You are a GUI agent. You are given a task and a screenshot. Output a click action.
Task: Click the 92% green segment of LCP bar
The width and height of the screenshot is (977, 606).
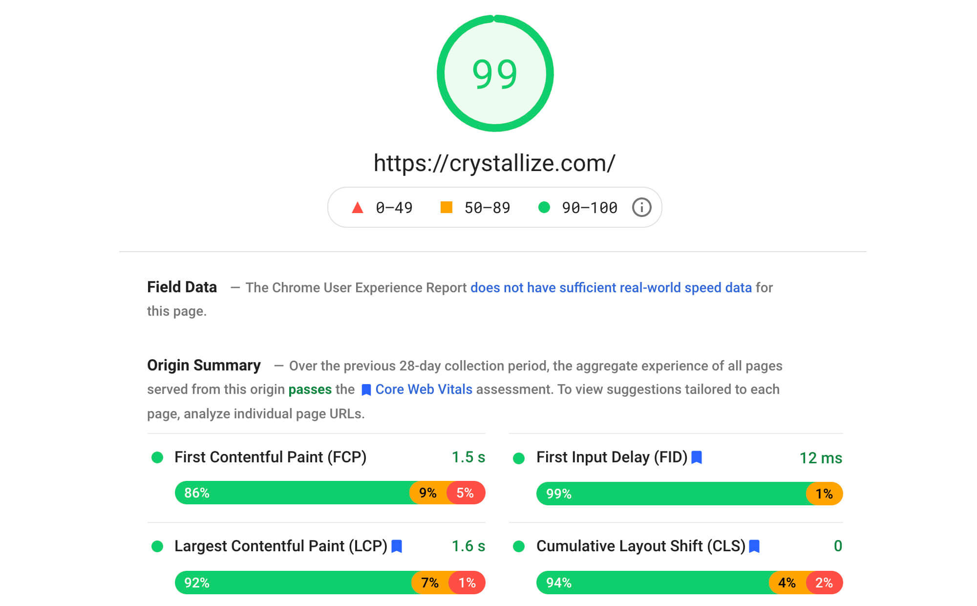click(x=293, y=583)
